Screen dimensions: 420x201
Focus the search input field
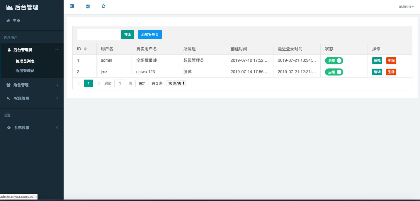point(98,35)
